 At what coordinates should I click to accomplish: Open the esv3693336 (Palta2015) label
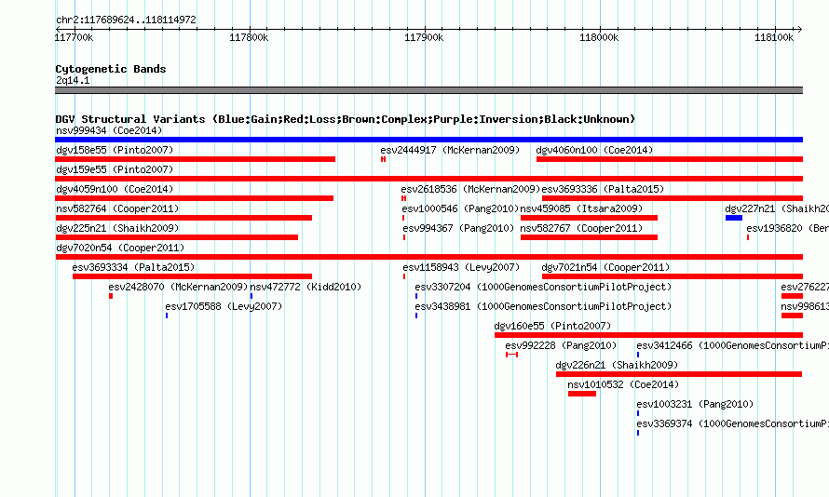click(603, 189)
